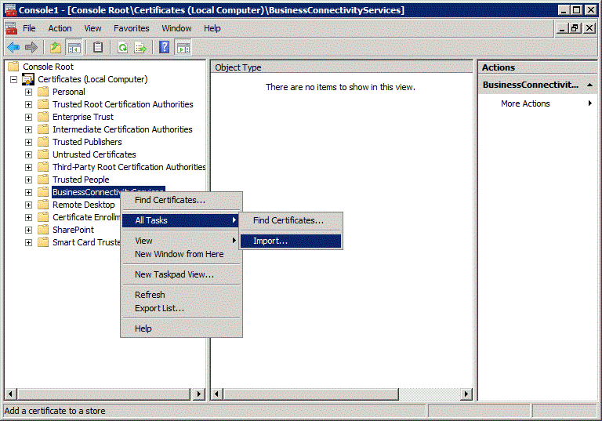
Task: Open the File menu
Action: point(29,28)
